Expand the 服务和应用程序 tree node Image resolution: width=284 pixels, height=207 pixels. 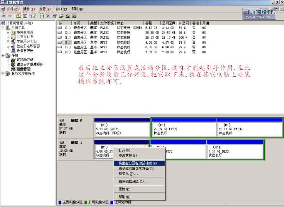[3, 74]
